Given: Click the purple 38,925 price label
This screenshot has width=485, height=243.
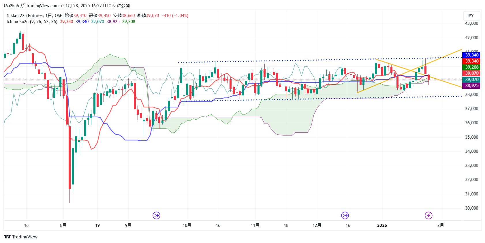Looking at the screenshot, I should pyautogui.click(x=471, y=86).
